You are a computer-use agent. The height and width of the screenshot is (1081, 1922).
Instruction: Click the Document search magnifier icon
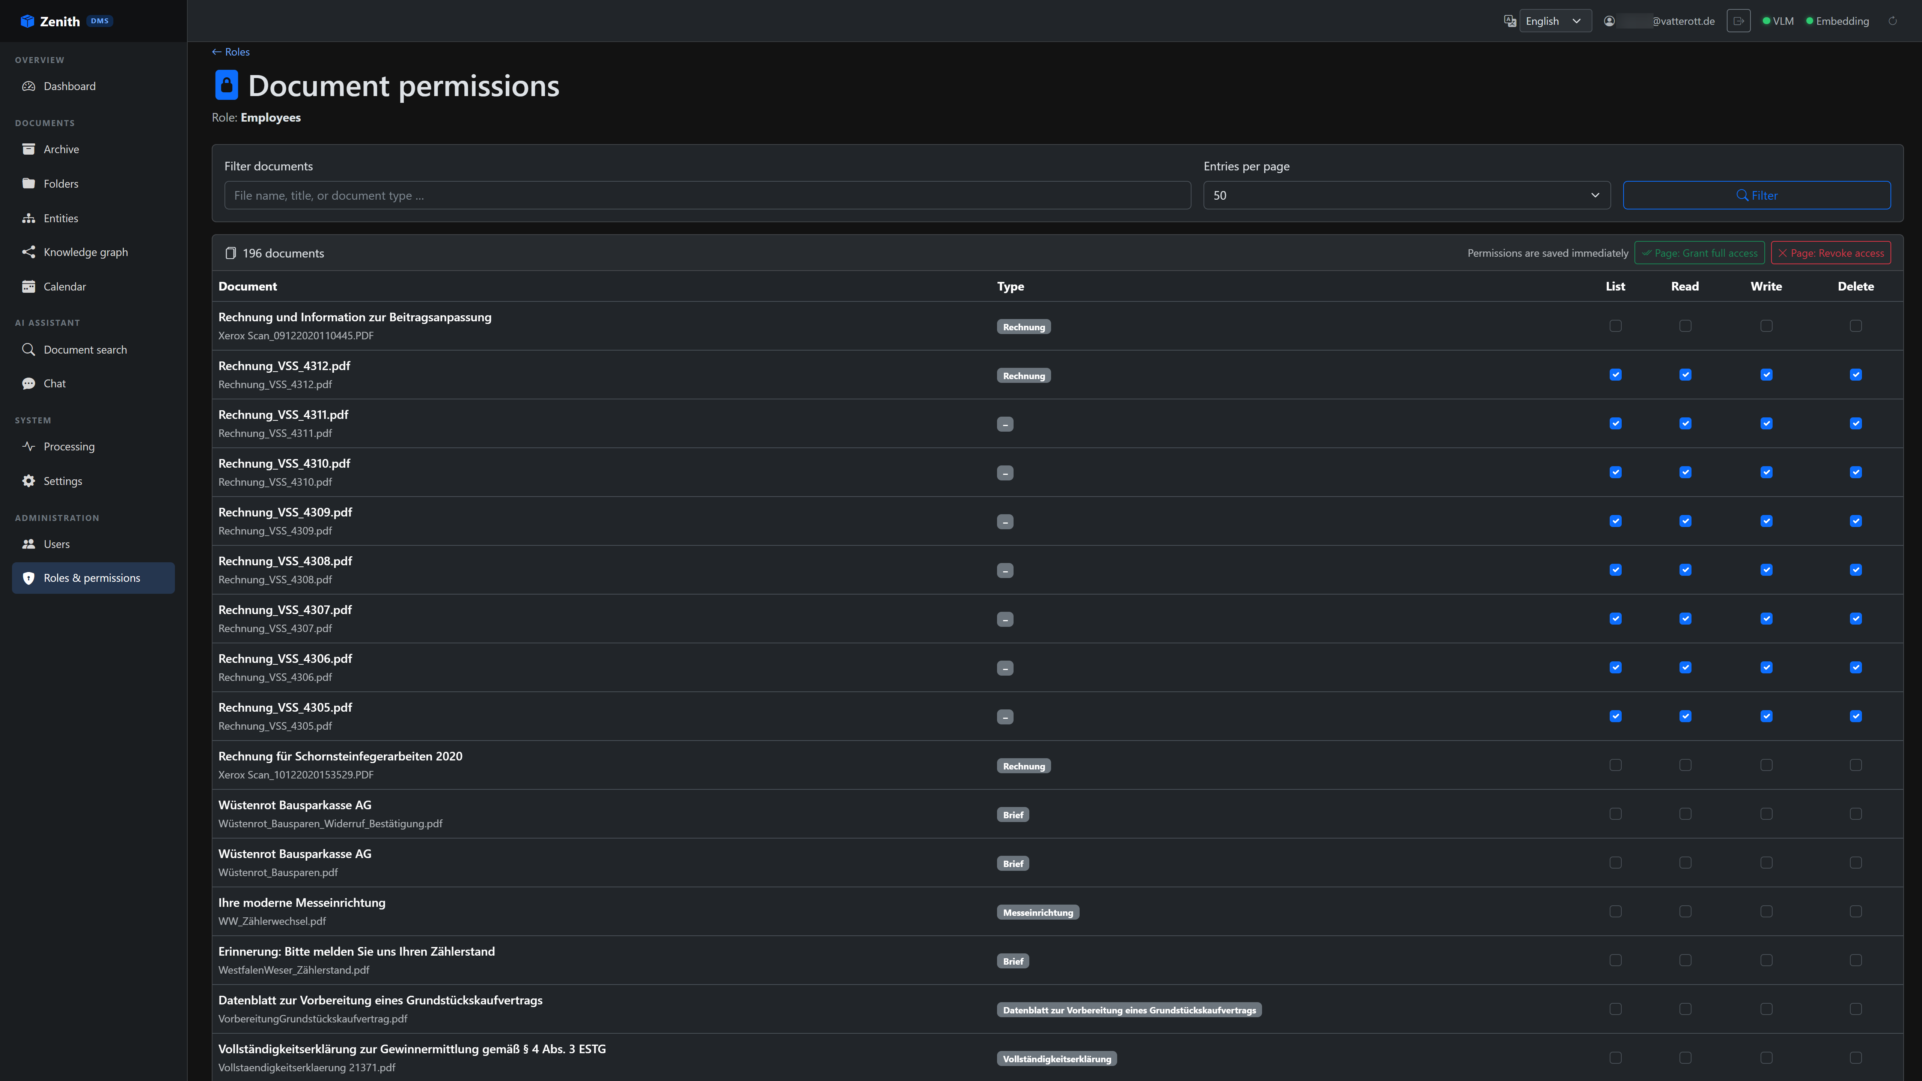[x=29, y=349]
